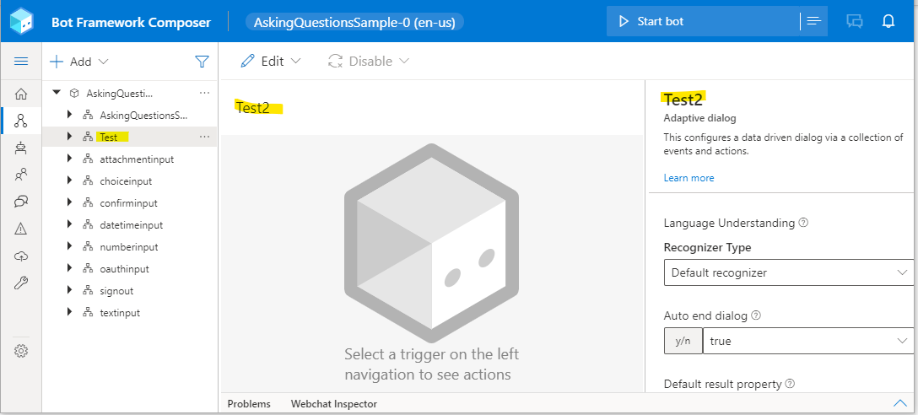The image size is (918, 415).
Task: Expand the oauthinput dialog node
Action: tap(70, 269)
